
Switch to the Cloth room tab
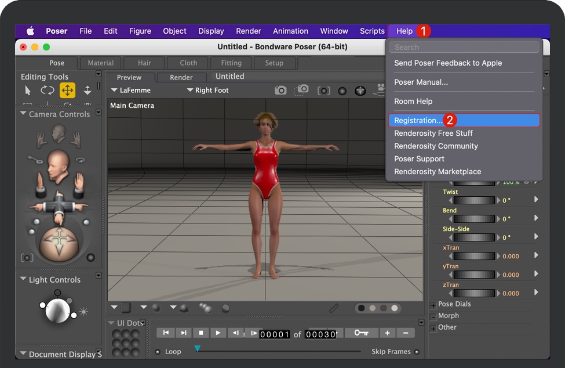coord(188,63)
